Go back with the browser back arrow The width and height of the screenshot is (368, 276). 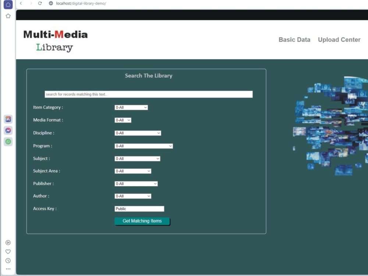coord(21,3)
